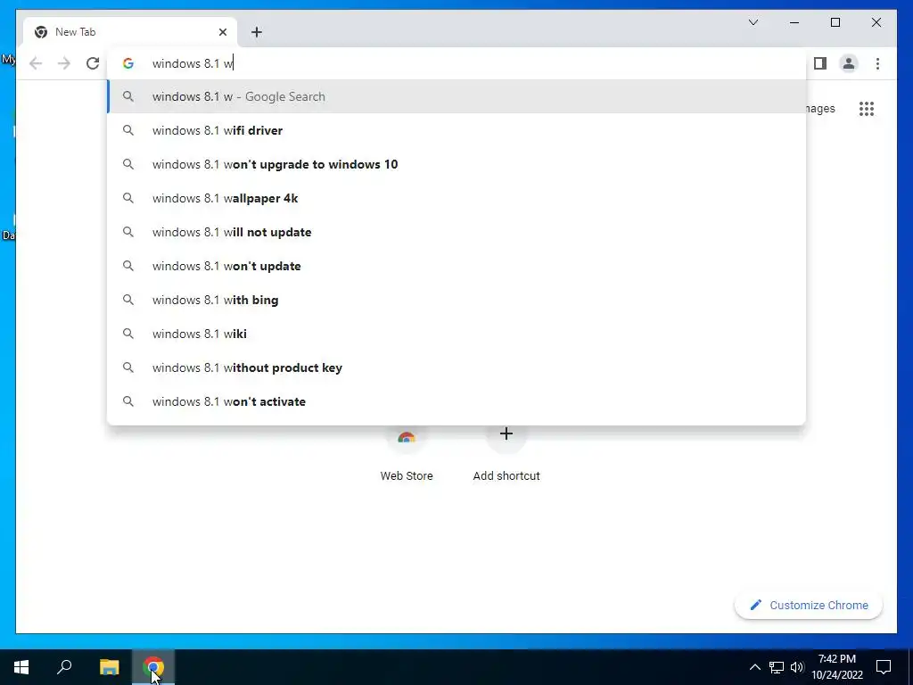Viewport: 913px width, 685px height.
Task: Select 'windows 8.1 w - Google Search' suggestion
Action: (456, 96)
